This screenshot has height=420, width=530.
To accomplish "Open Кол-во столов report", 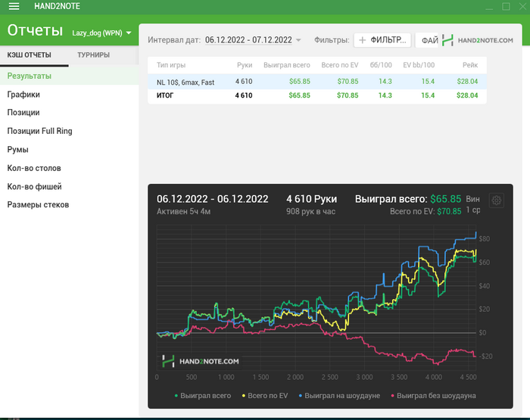I will coord(34,168).
